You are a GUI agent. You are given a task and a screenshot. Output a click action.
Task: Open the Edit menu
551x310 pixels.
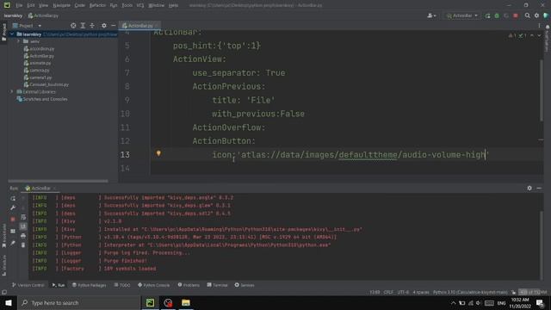[31, 5]
